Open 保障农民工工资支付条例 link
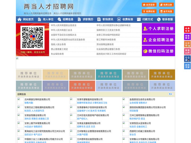The width and height of the screenshot is (191, 143). [x=108, y=30]
